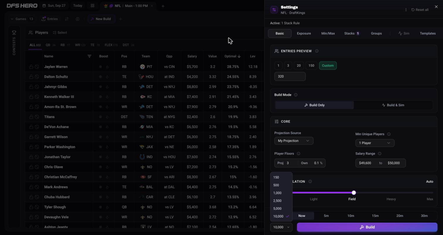Choose 500 from the pool size list
The width and height of the screenshot is (443, 235).
click(x=281, y=185)
